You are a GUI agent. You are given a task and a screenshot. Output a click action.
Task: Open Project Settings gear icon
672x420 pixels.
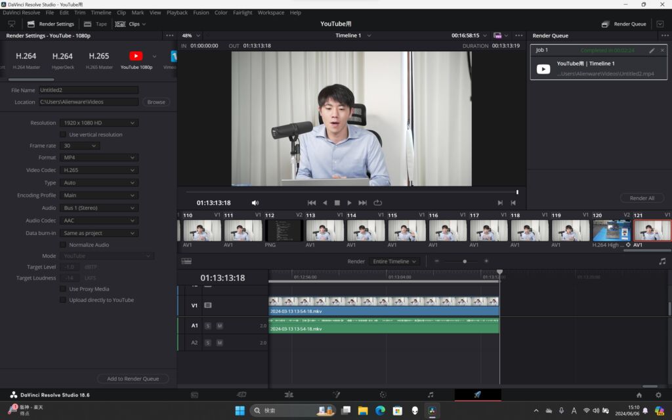(658, 395)
